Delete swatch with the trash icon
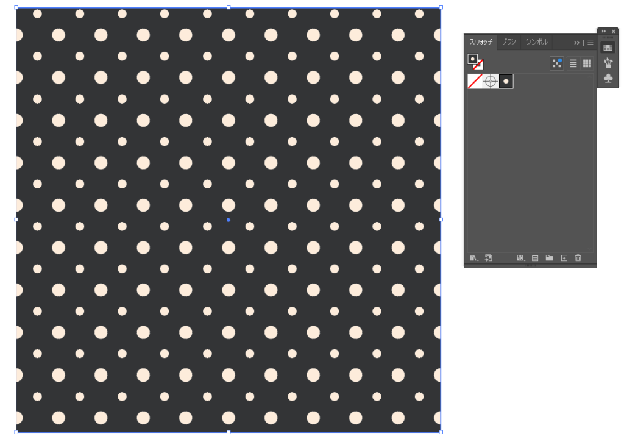 578,258
